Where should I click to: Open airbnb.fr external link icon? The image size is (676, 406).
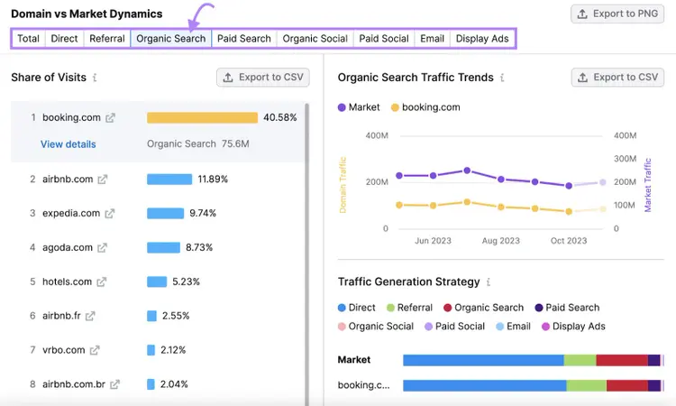pos(90,316)
